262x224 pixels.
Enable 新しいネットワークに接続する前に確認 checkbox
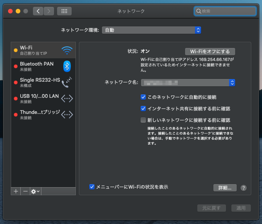143,120
